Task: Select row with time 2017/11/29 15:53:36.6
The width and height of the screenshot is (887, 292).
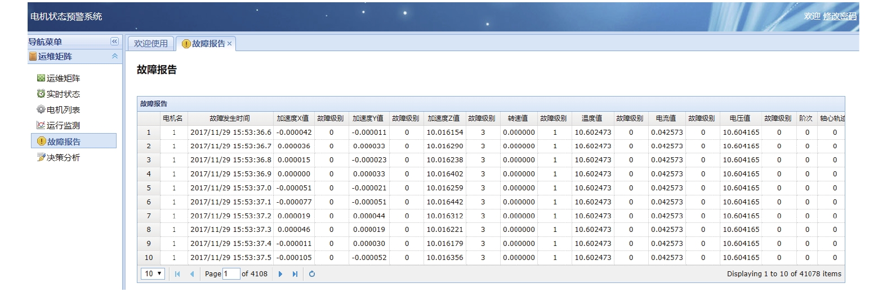Action: click(491, 132)
